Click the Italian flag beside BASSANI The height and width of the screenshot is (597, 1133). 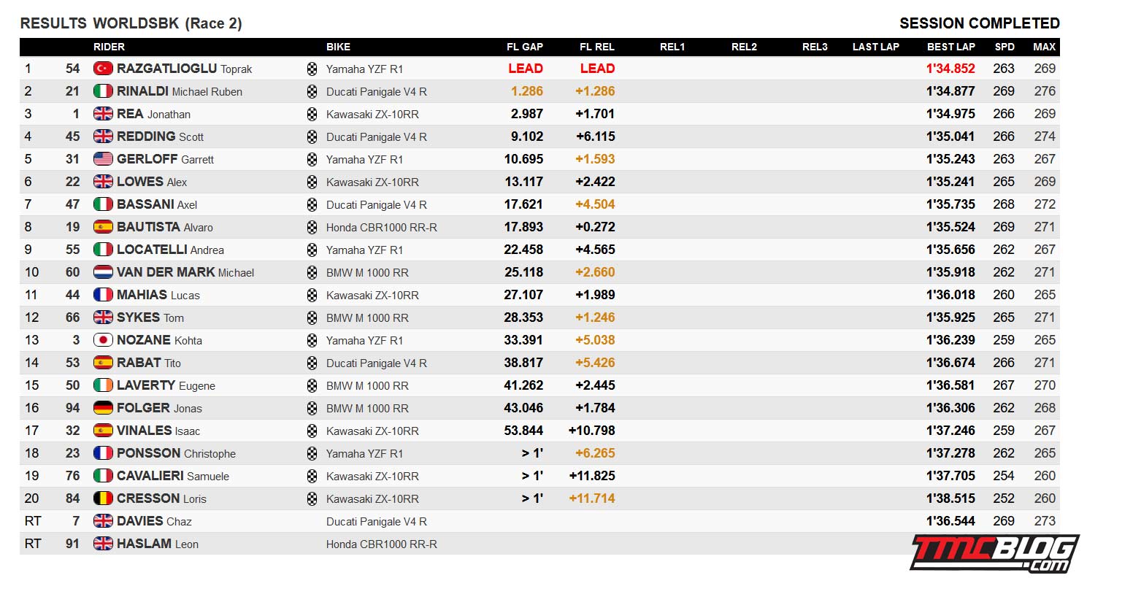pos(103,204)
